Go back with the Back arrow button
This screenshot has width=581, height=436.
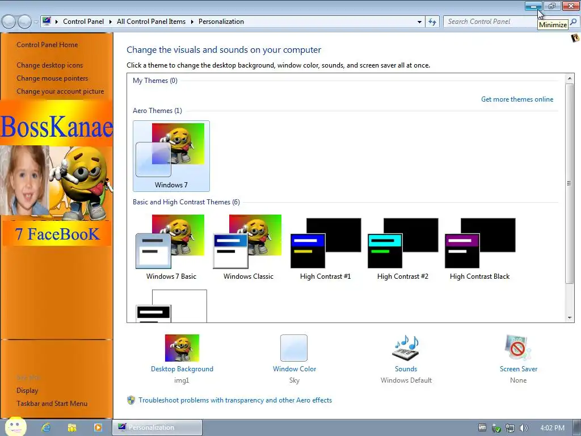click(9, 22)
